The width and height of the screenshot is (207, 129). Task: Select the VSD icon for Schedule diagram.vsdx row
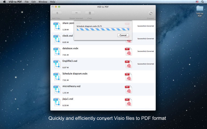57,77
